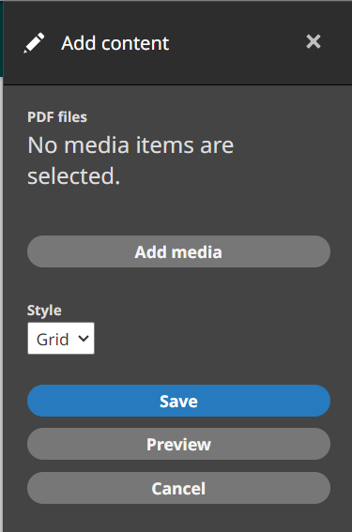Click the Add content heading text
352x532 pixels.
coord(115,43)
